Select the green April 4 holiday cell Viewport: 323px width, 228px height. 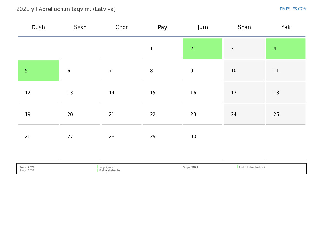click(x=286, y=49)
